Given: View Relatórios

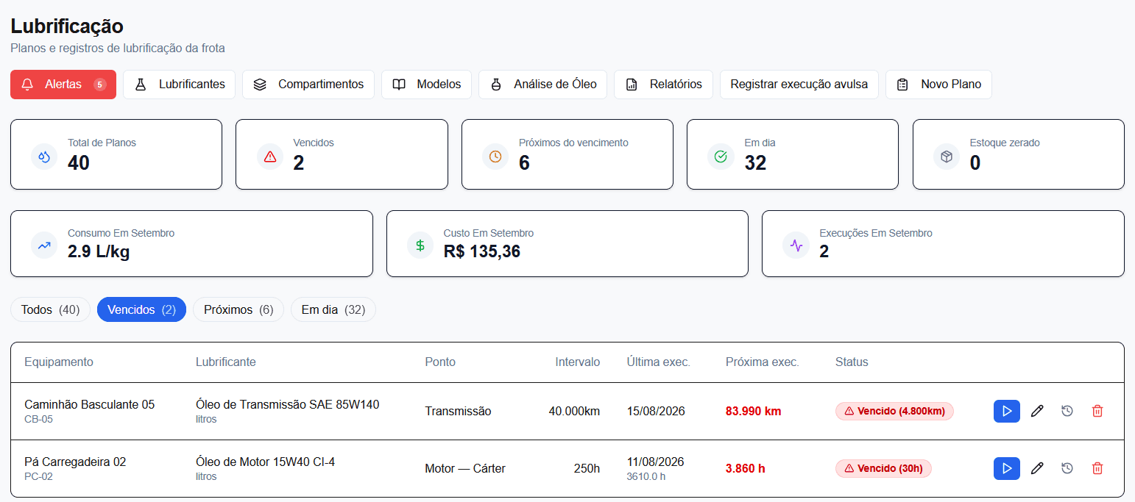Looking at the screenshot, I should 663,85.
